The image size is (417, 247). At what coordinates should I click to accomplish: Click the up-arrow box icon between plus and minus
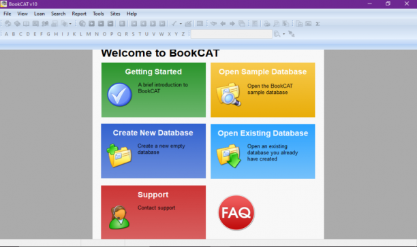pyautogui.click(x=101, y=24)
